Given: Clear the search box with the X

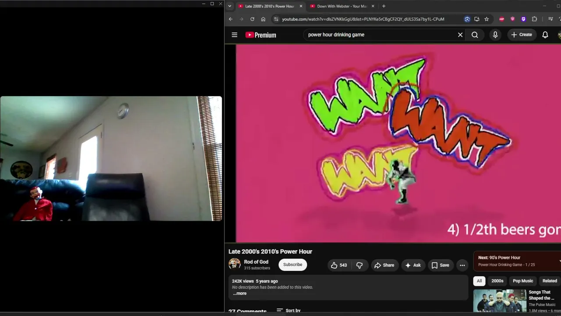Looking at the screenshot, I should coord(460,35).
